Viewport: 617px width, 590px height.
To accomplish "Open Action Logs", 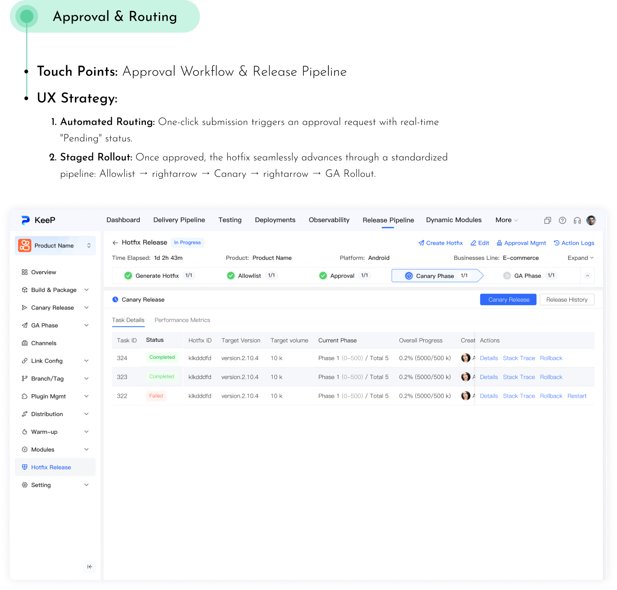I will [x=574, y=243].
